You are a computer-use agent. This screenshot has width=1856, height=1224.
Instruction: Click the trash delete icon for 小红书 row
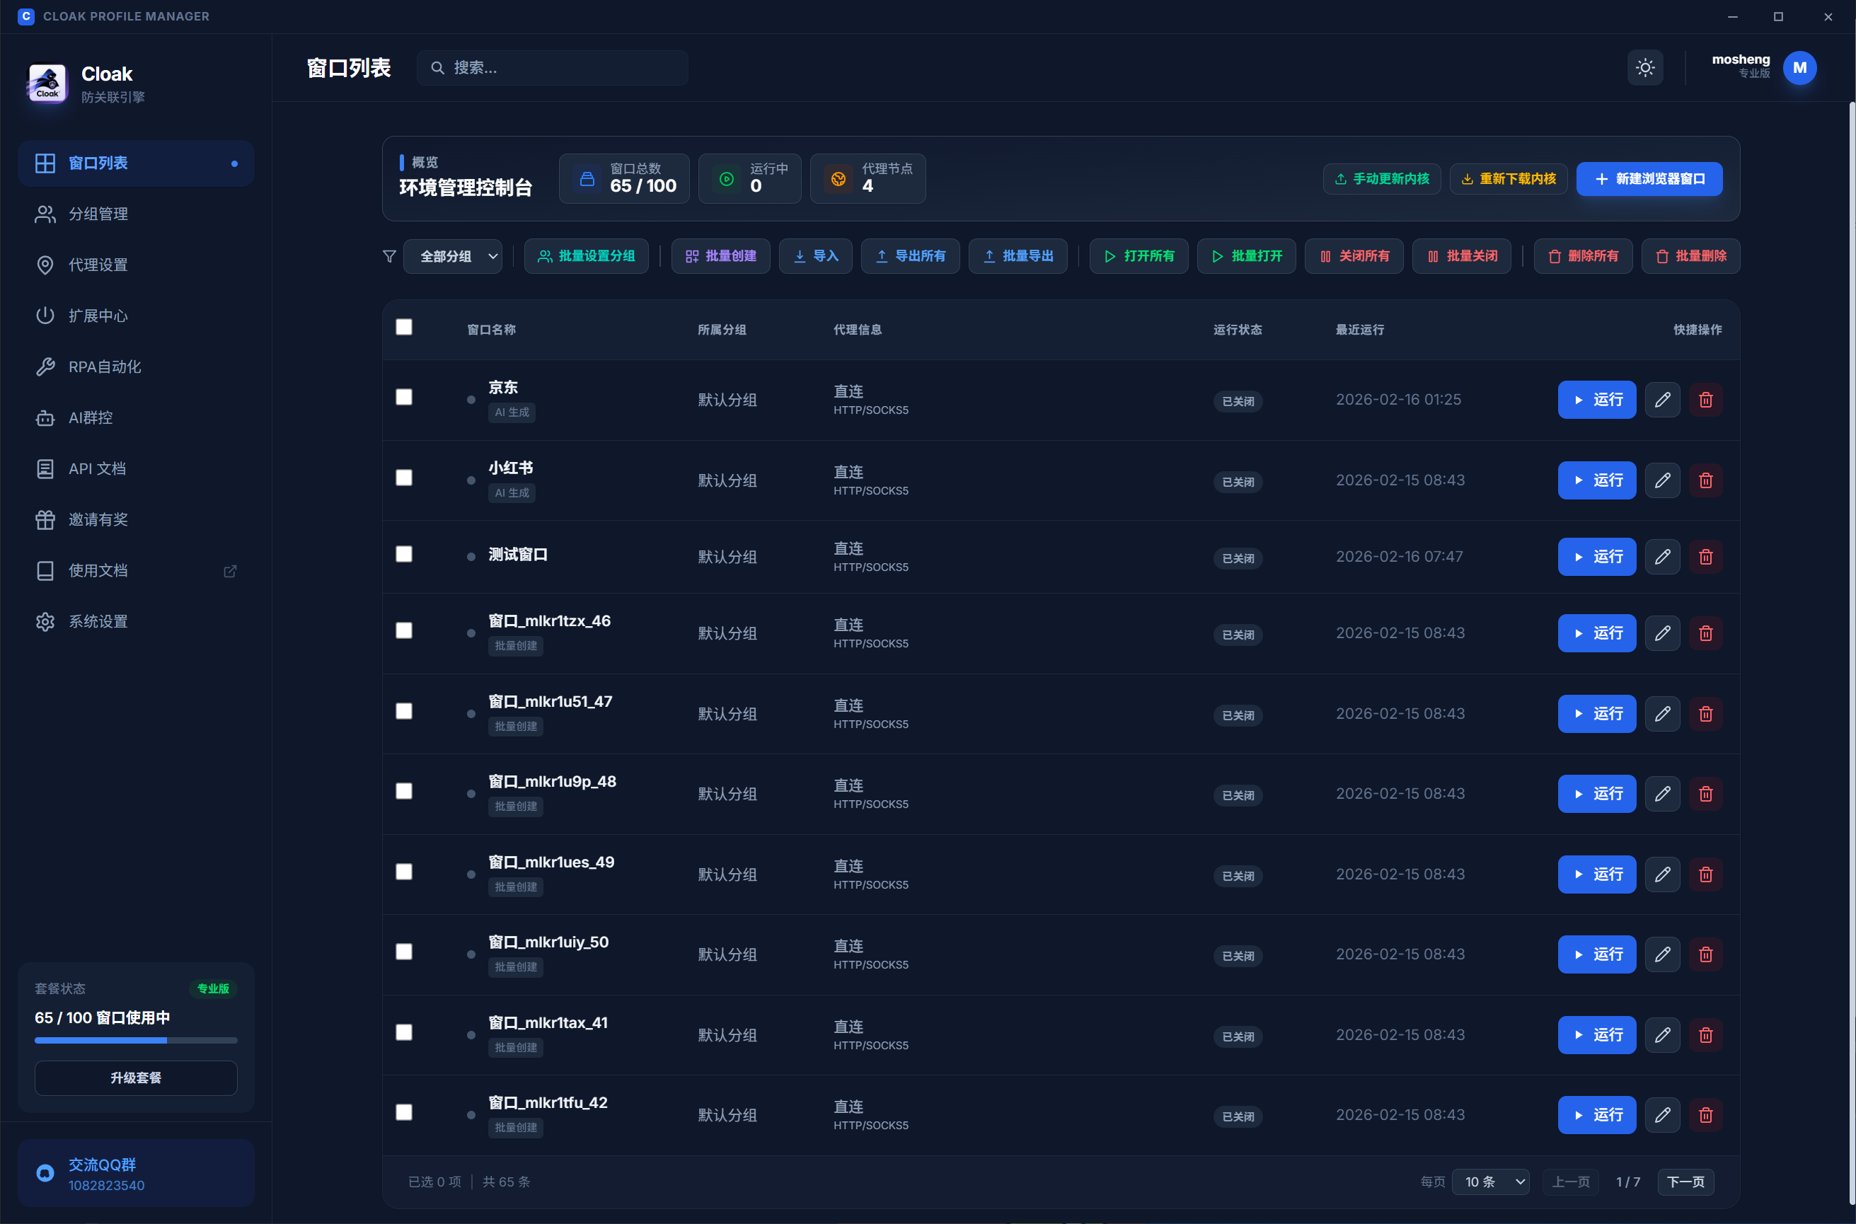(x=1705, y=480)
